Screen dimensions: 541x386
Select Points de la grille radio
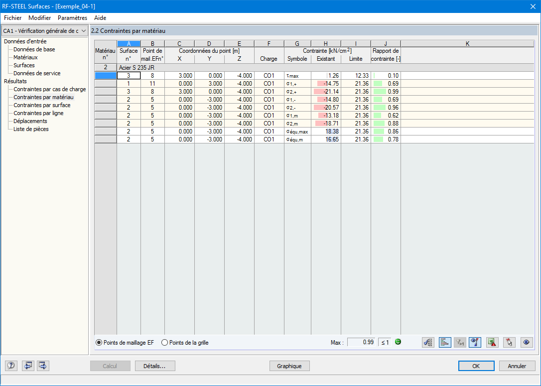[185, 343]
